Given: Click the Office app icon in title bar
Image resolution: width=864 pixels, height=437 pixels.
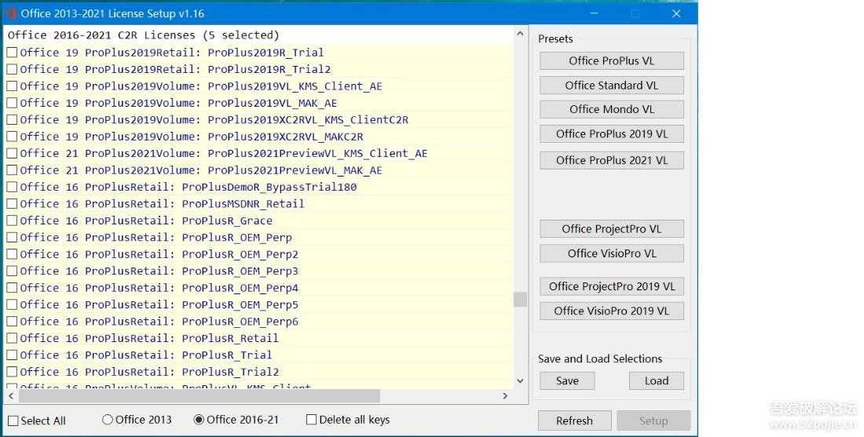Looking at the screenshot, I should pos(11,13).
